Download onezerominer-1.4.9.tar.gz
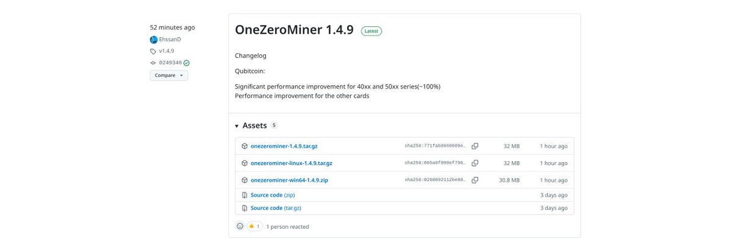732x247 pixels. pos(284,146)
